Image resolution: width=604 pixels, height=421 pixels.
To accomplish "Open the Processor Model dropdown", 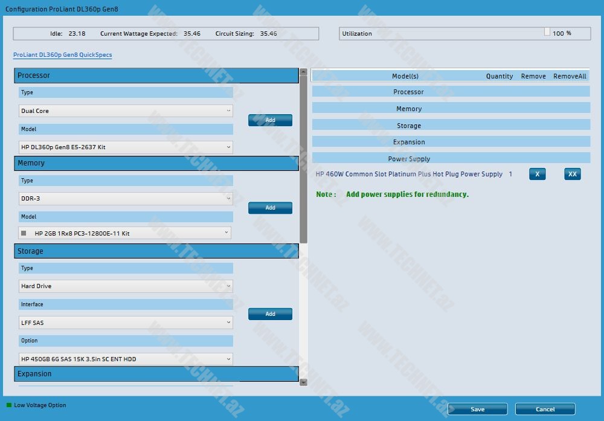I will click(x=126, y=147).
